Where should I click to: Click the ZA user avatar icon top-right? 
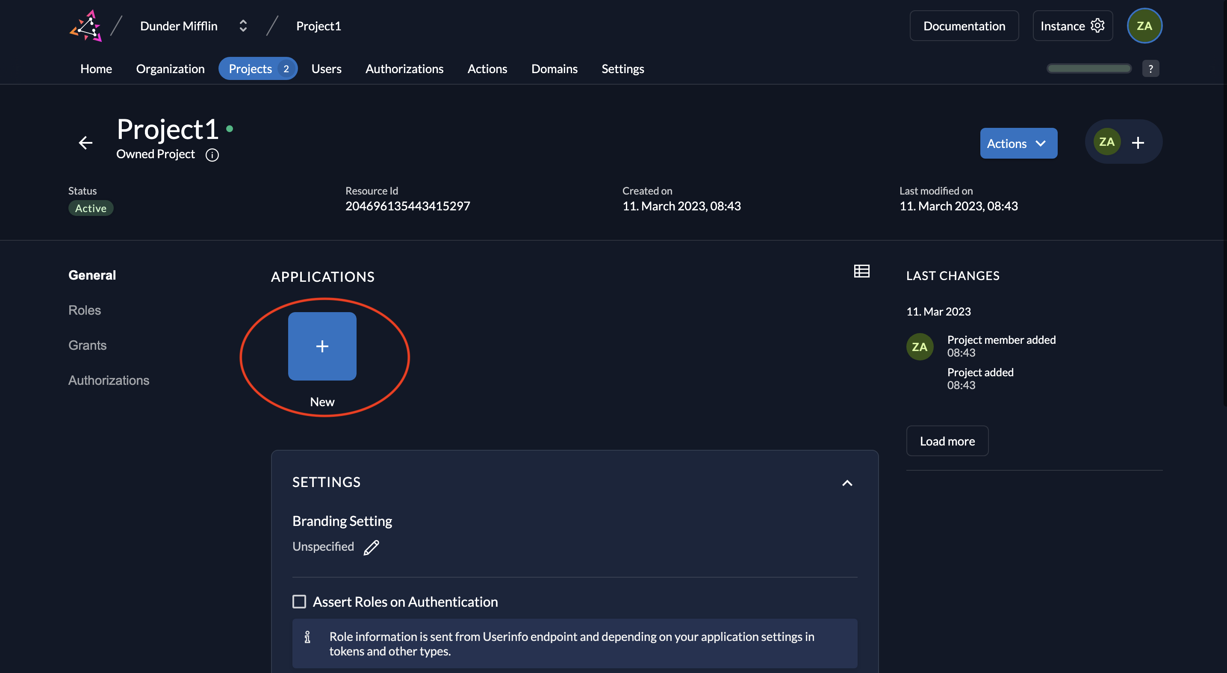coord(1145,25)
